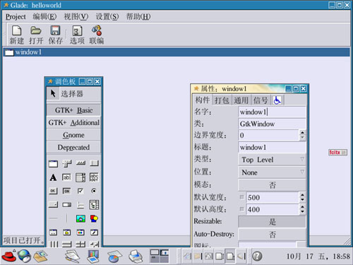
Task: Open the 类型 'Top Level' dropdown
Action: point(272,160)
